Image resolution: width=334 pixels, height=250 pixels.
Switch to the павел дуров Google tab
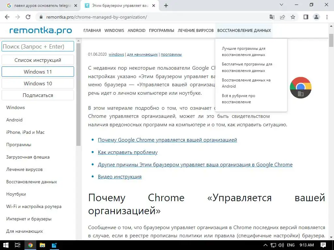pyautogui.click(x=40, y=6)
